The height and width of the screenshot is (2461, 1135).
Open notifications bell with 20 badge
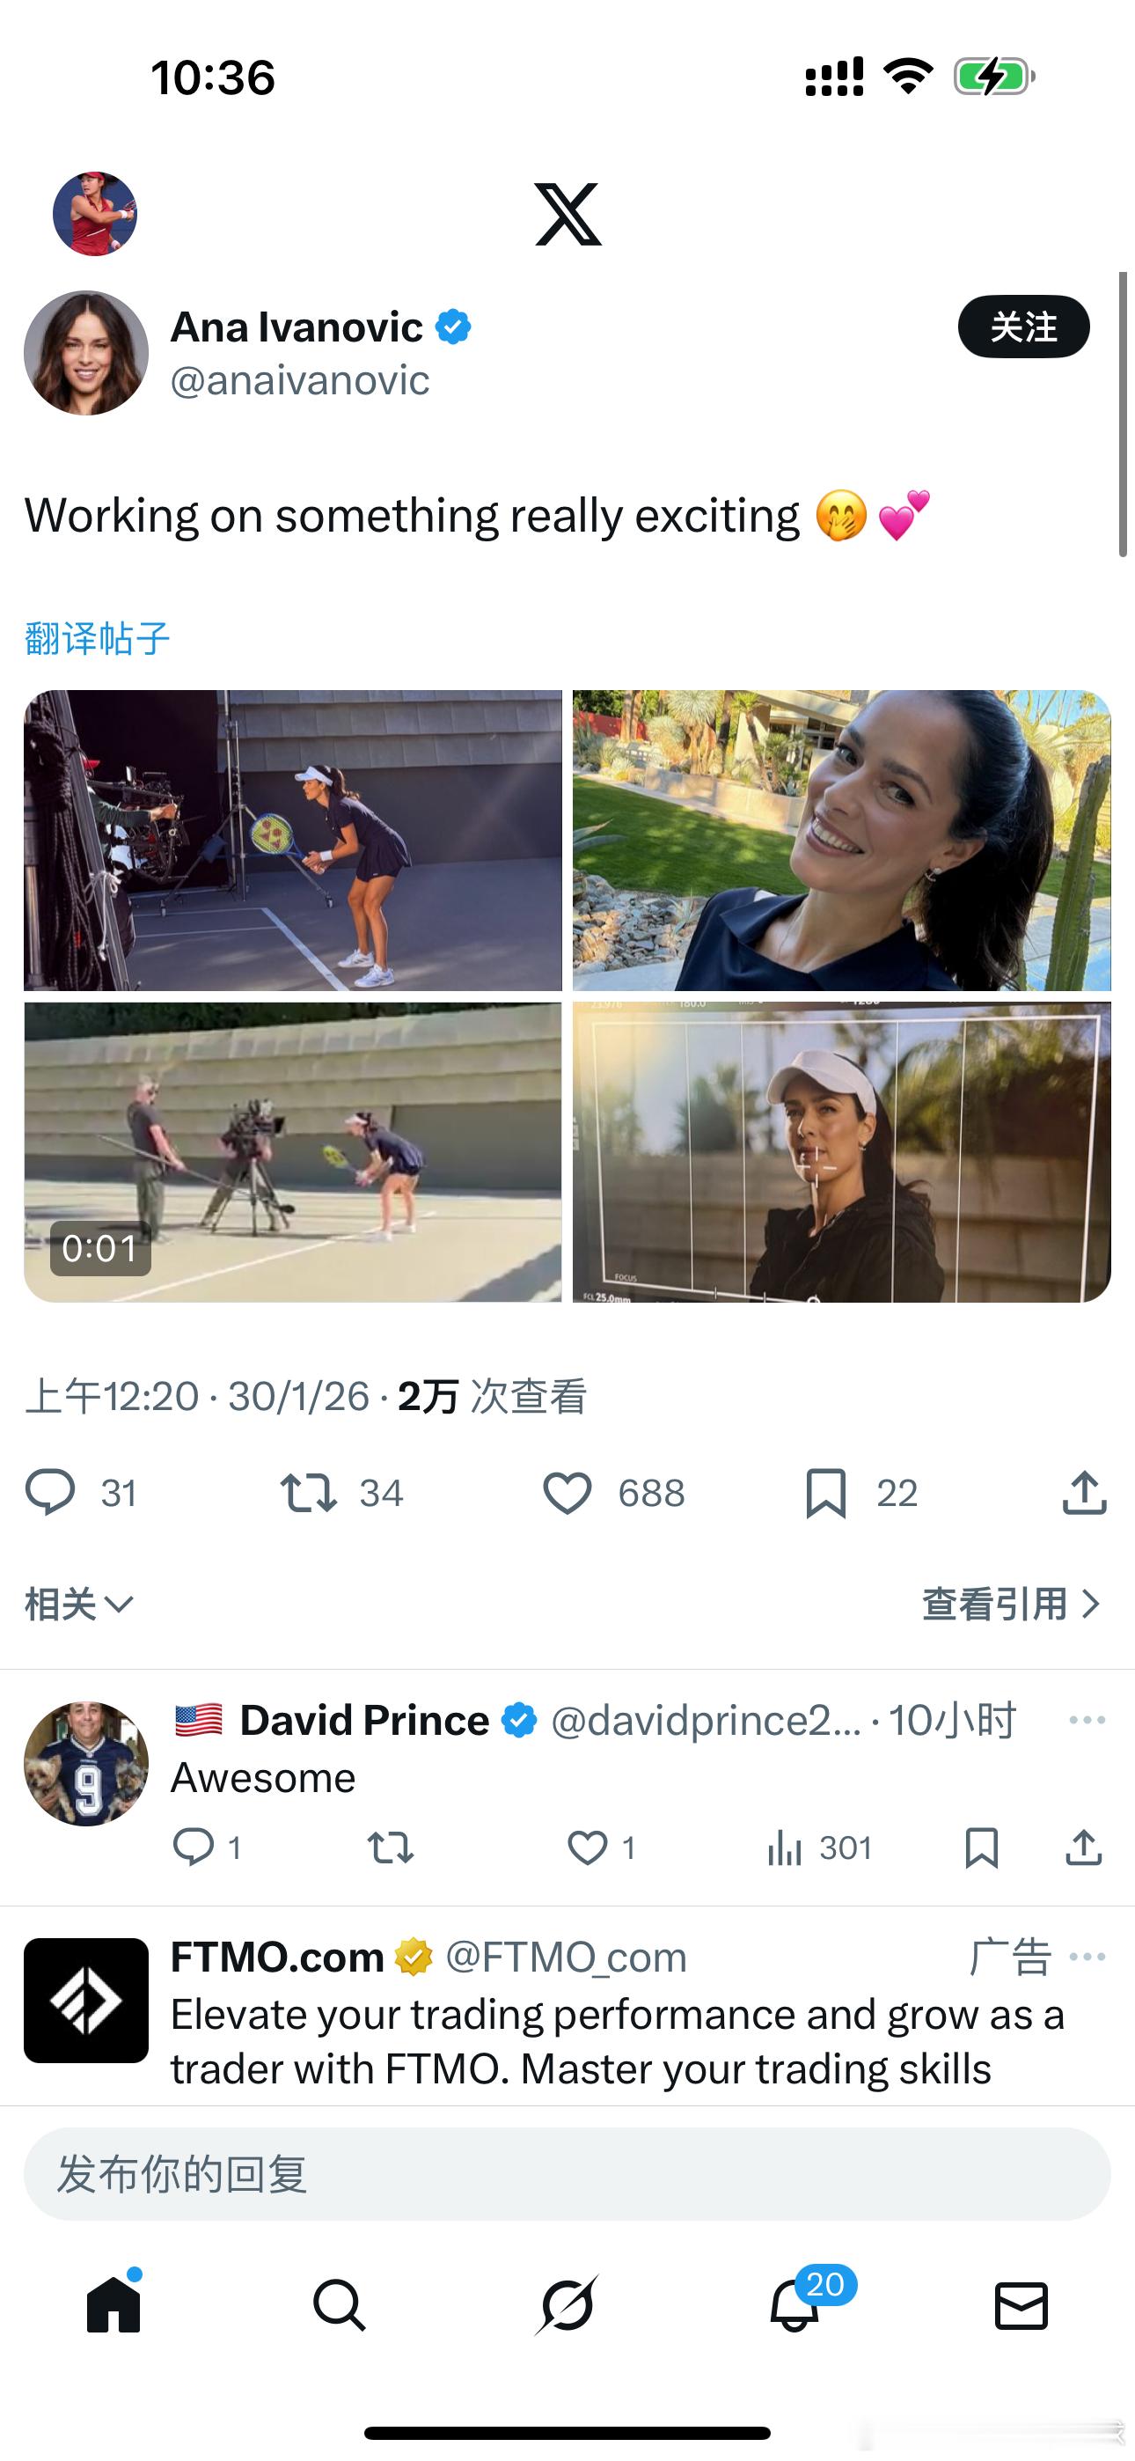[794, 2305]
